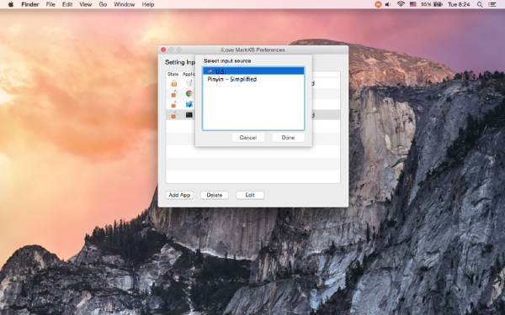
Task: Toggle the closed lock in first row
Action: [x=174, y=83]
